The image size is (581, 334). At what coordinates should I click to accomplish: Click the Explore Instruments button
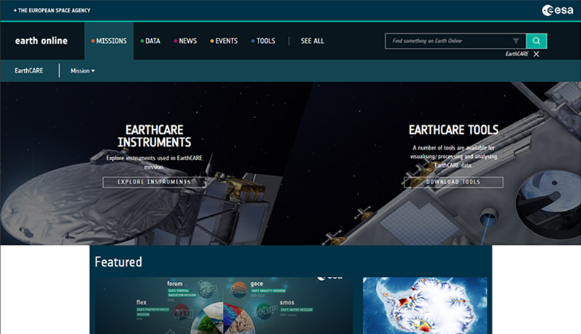(x=154, y=182)
